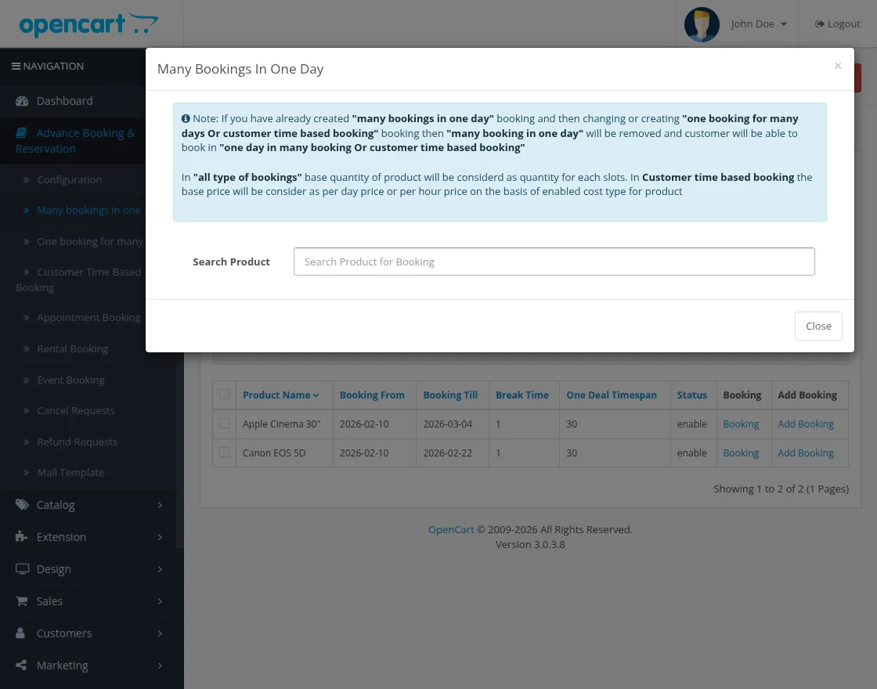Open the Rental Booking menu item
This screenshot has height=689, width=877.
click(73, 348)
